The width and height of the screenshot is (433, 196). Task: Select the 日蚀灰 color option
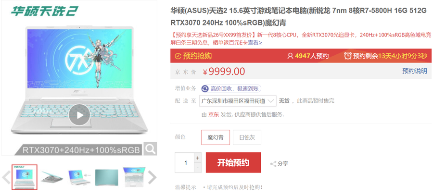point(247,137)
